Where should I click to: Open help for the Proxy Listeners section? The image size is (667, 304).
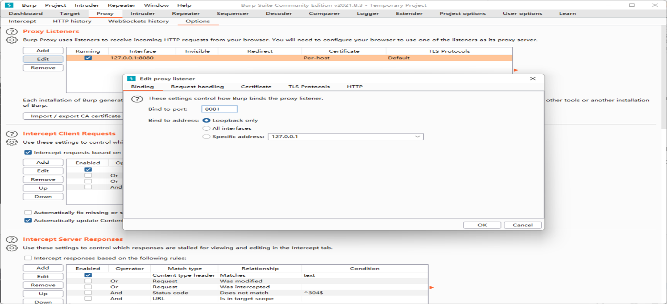11,32
